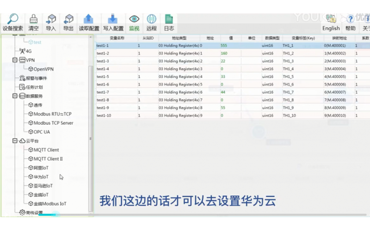Click the 设备搜索 device search icon
Image resolution: width=370 pixels, height=231 pixels.
tap(12, 19)
